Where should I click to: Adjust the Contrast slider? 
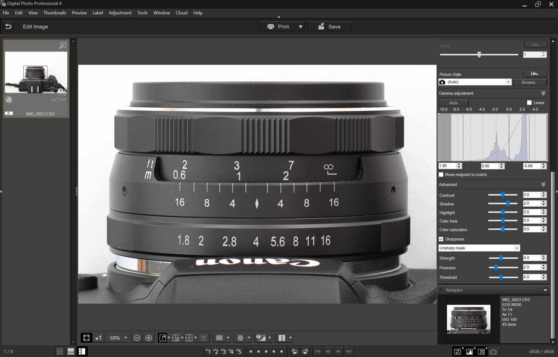click(503, 195)
